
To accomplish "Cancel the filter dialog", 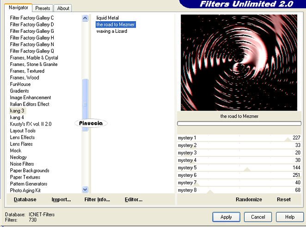I will tap(258, 217).
